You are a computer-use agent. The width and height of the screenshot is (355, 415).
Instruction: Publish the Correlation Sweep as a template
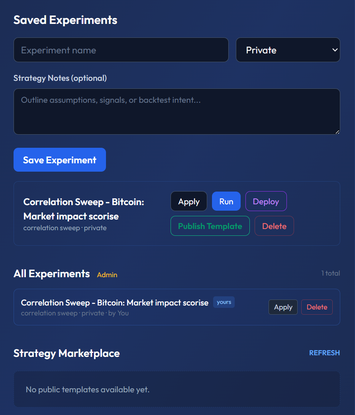point(210,226)
